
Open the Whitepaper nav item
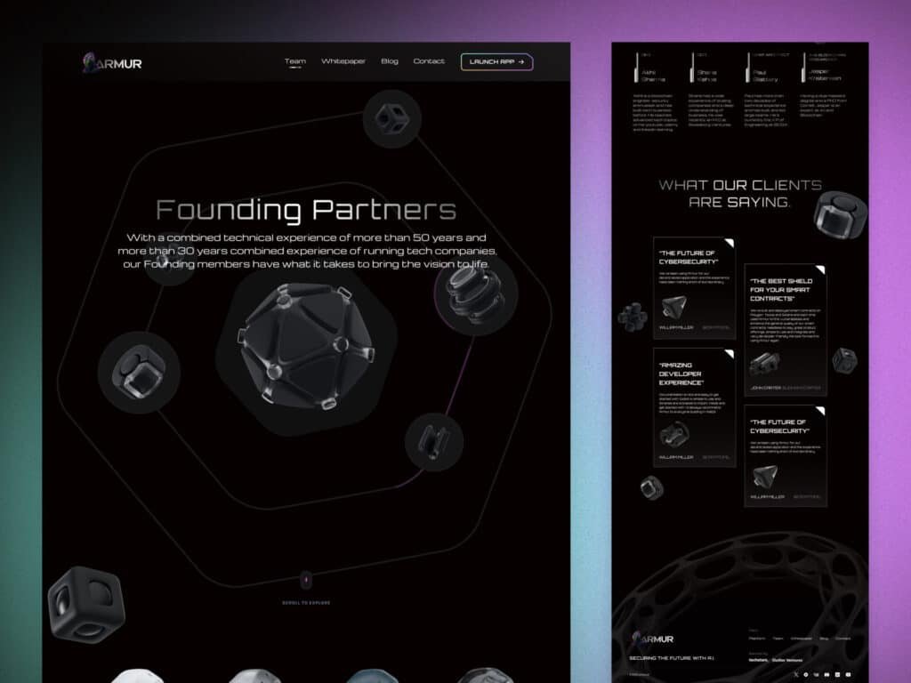click(343, 61)
